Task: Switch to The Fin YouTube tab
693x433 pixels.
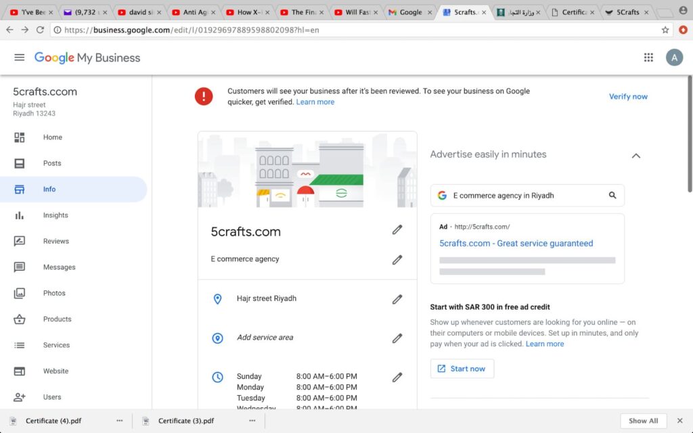Action: point(302,12)
